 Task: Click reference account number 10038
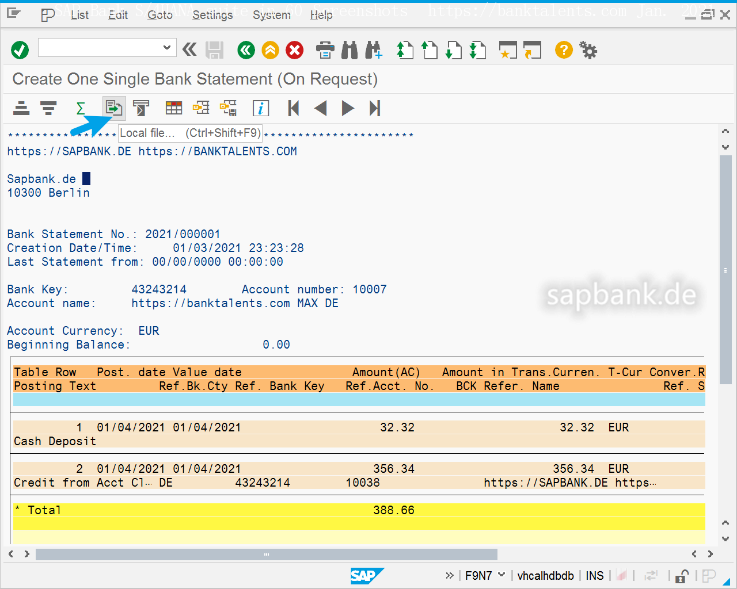tap(363, 483)
